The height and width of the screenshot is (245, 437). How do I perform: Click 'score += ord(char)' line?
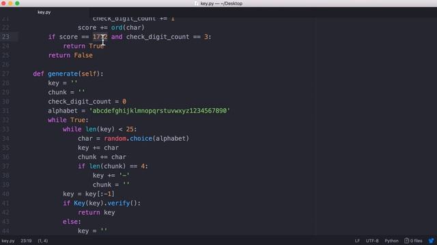(x=111, y=27)
